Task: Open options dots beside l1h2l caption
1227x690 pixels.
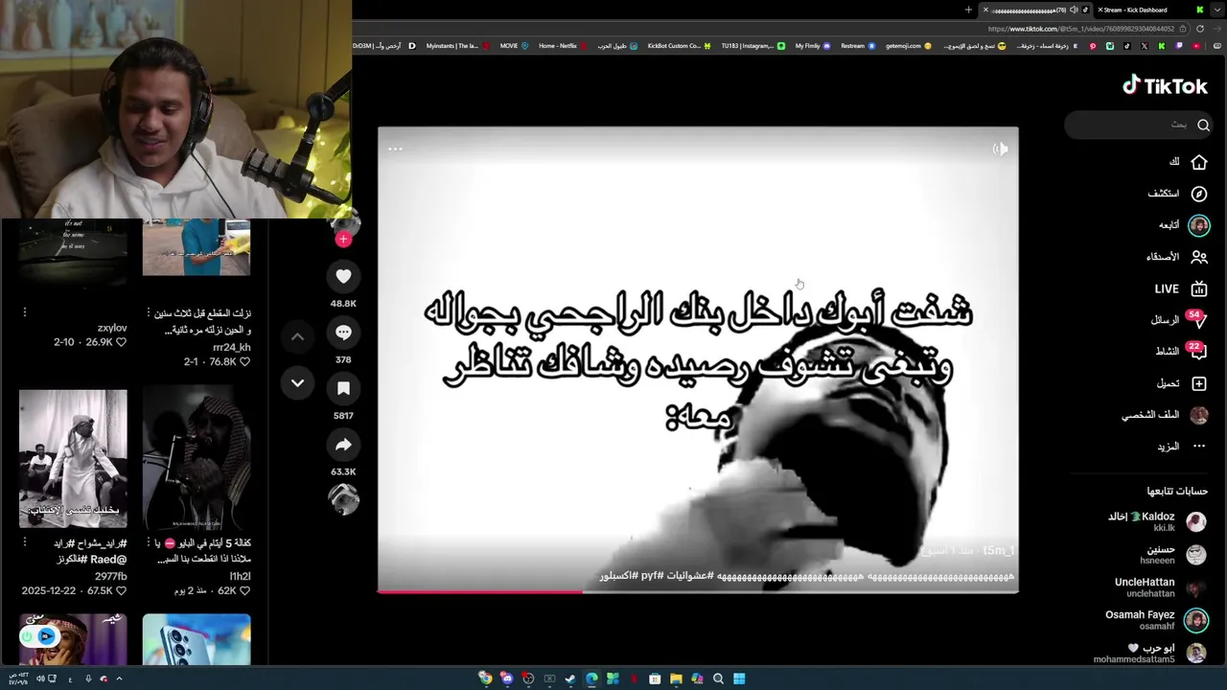Action: point(149,542)
